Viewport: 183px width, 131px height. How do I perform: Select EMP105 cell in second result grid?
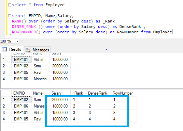pyautogui.click(x=22, y=119)
